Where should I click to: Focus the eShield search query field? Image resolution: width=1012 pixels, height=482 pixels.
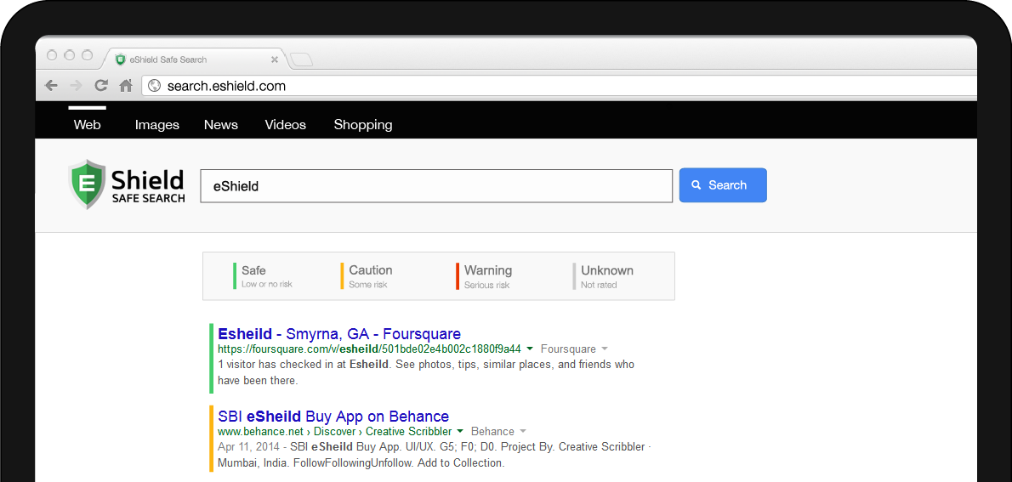coord(436,186)
